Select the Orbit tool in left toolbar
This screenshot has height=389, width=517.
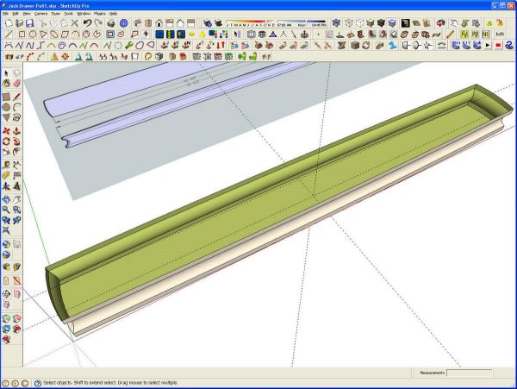[x=6, y=199]
